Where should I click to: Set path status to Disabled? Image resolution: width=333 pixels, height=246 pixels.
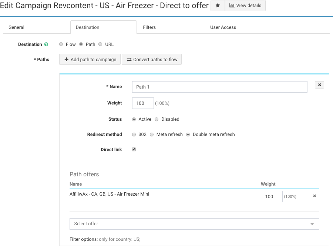[157, 119]
